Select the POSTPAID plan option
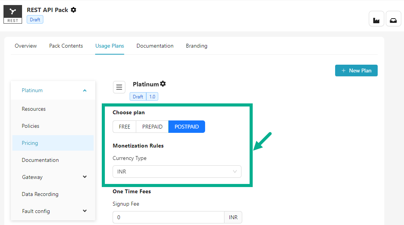 click(187, 127)
